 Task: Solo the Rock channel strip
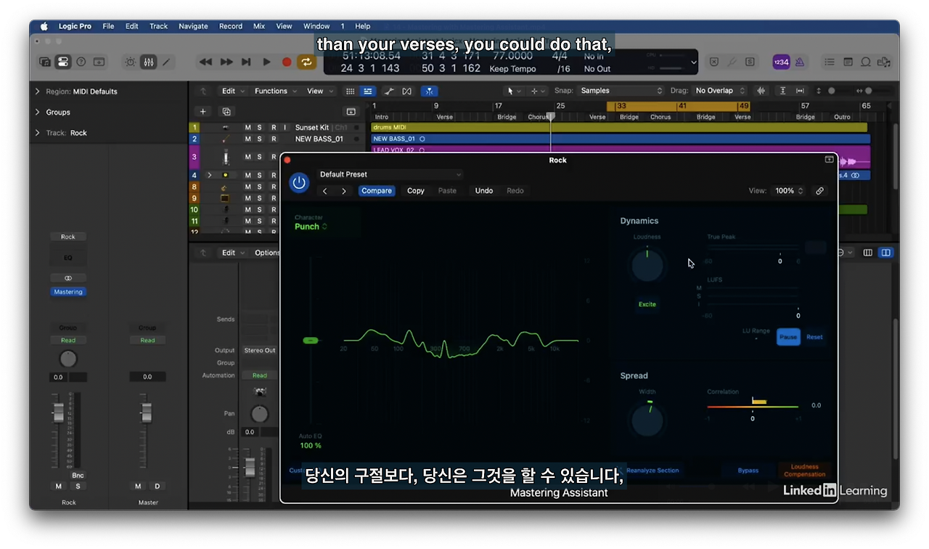[x=78, y=486]
